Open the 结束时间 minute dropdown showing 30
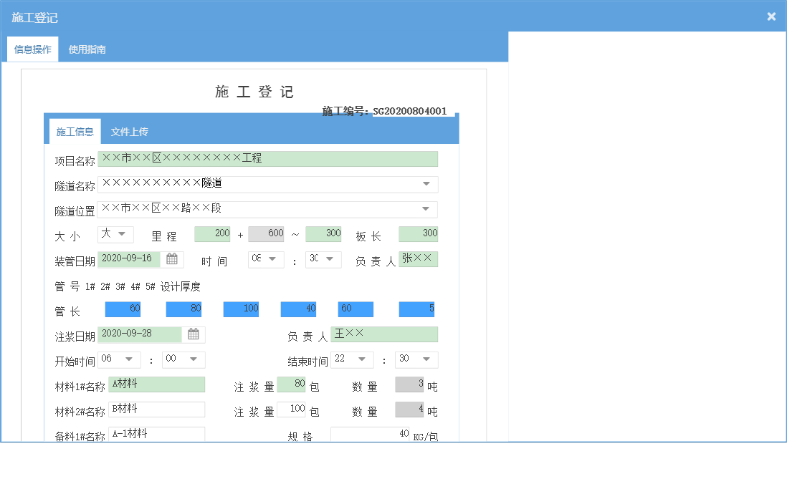 coord(416,359)
